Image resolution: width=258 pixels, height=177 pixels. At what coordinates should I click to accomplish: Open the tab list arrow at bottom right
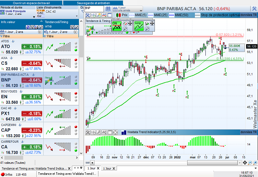[255, 168]
